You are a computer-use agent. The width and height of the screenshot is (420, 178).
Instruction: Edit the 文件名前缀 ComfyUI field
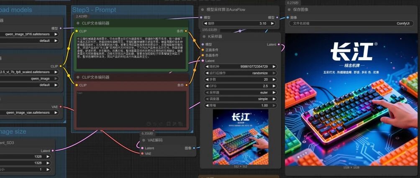pyautogui.click(x=351, y=23)
